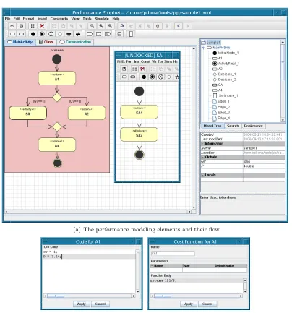
Task: Select the flow final tool in undocked SA window
Action: (160, 77)
